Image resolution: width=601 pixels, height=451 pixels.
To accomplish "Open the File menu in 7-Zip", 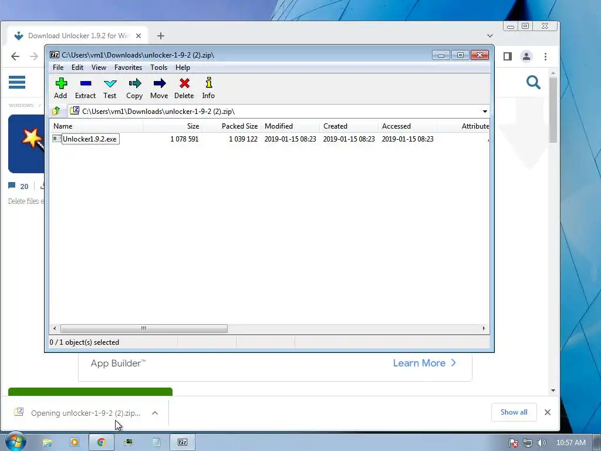I will 58,68.
